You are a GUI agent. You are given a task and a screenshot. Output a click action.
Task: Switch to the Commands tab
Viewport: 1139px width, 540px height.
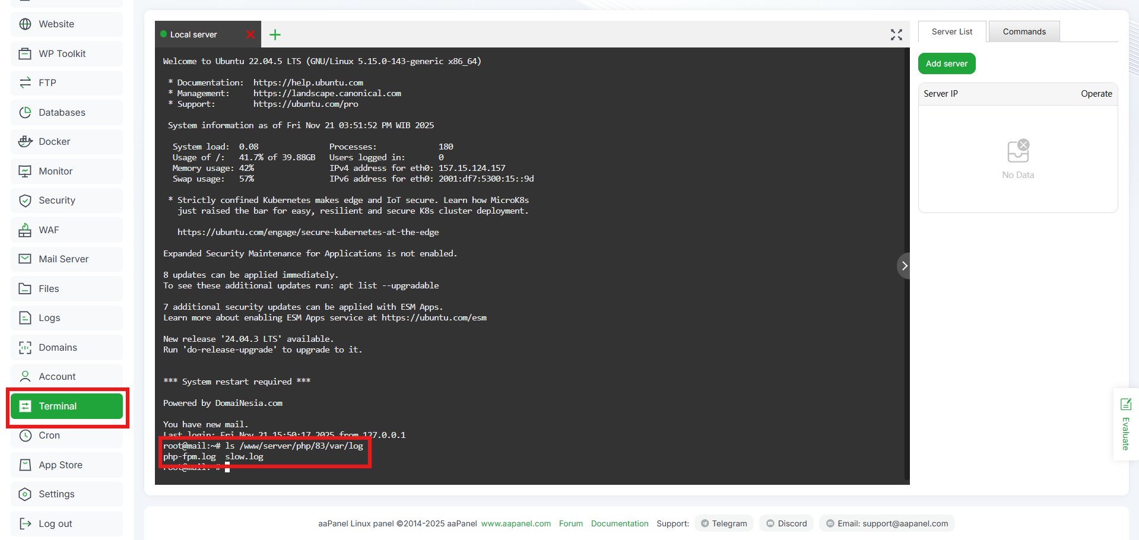pos(1024,31)
